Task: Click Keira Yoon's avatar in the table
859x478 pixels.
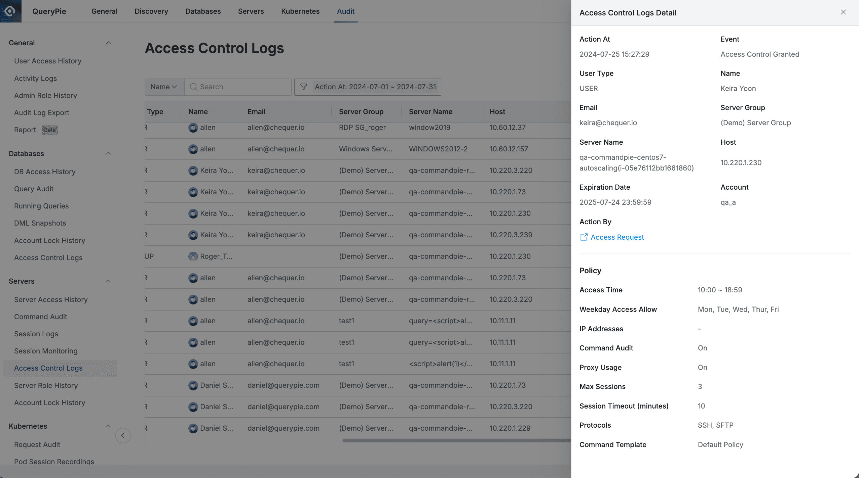Action: [193, 170]
